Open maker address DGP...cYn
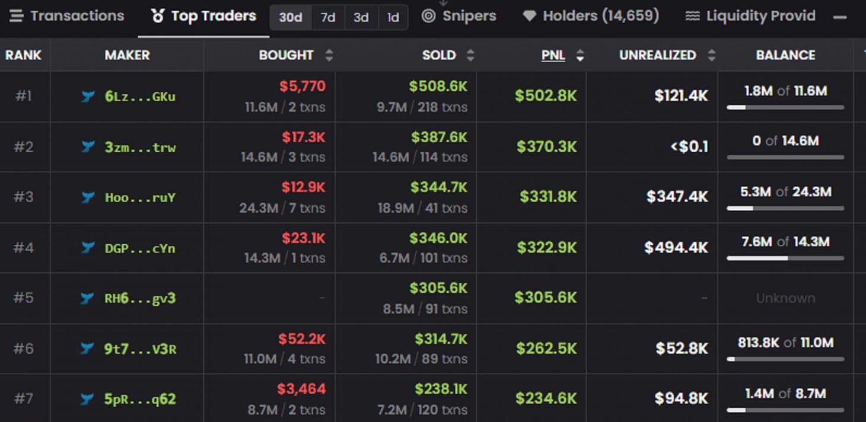Screen dimensions: 866x422 [140, 248]
